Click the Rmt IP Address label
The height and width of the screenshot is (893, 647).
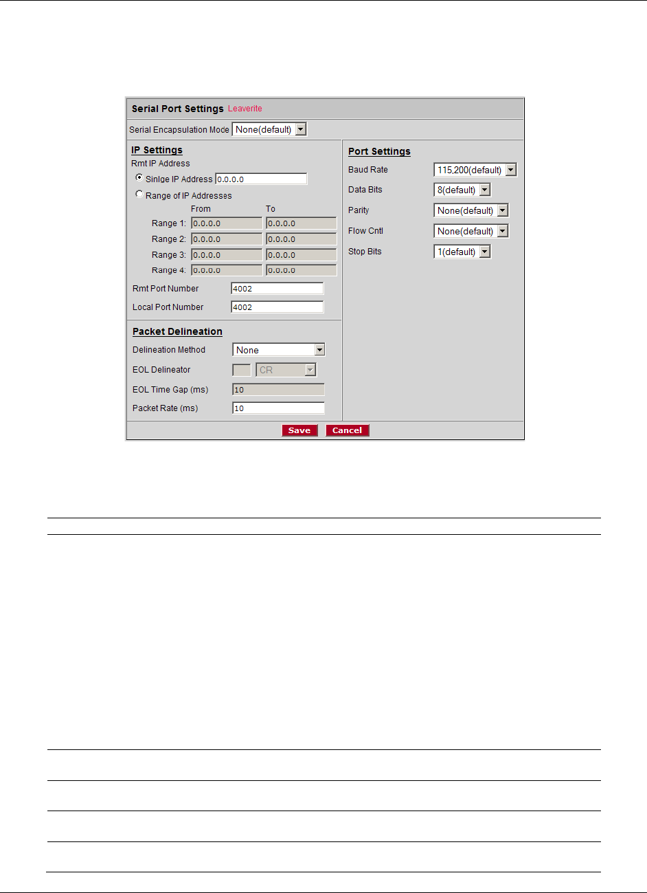161,164
